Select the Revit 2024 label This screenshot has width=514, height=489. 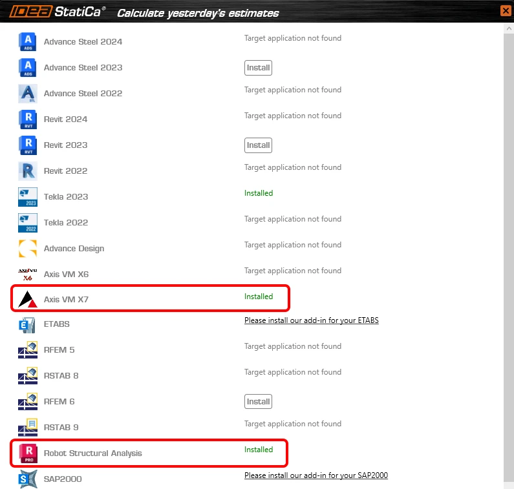pyautogui.click(x=65, y=120)
